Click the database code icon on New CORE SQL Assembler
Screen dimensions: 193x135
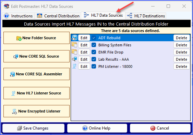tap(12, 74)
